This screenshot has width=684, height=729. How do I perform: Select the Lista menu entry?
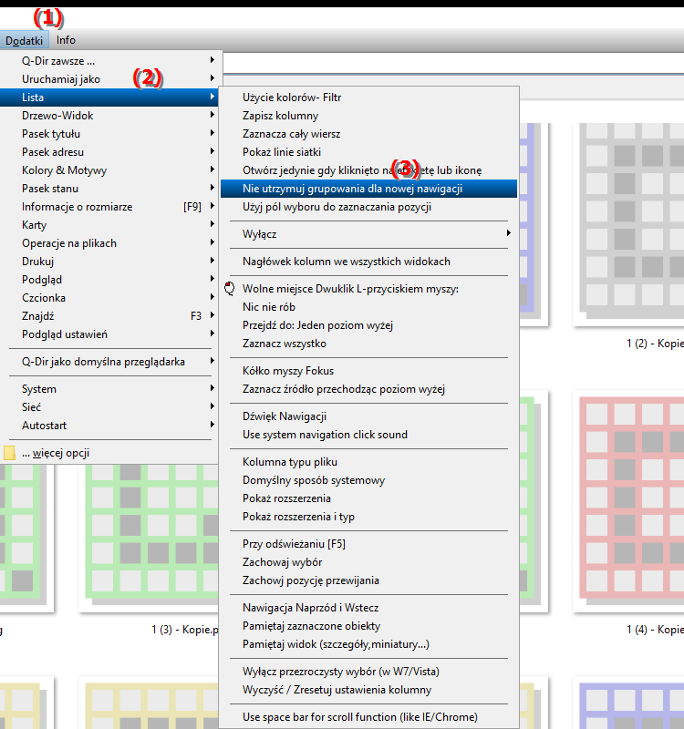[110, 98]
